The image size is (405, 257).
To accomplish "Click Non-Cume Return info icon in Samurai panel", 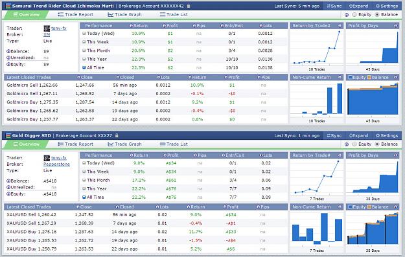I will point(340,77).
